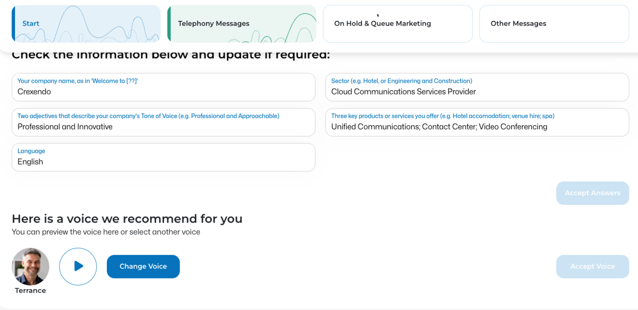638x310 pixels.
Task: Click the Accept Voice button
Action: click(592, 267)
